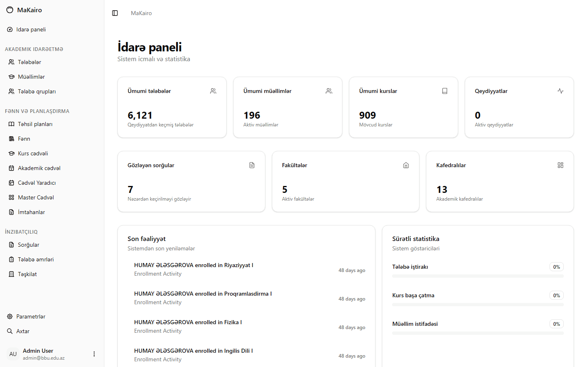Select Master Cədvəl in the sidebar

point(35,197)
